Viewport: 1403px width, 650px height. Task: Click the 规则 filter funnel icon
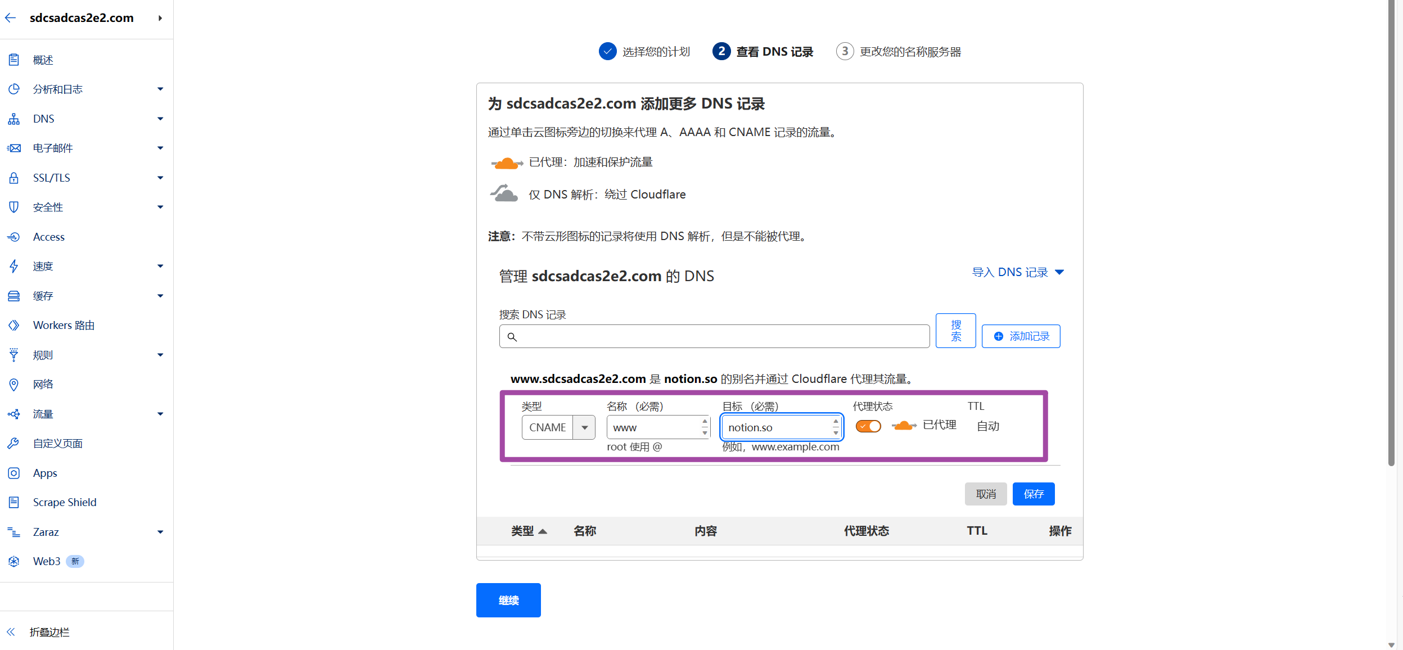pos(14,355)
